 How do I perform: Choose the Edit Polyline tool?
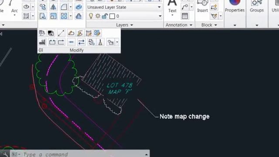pos(71,33)
